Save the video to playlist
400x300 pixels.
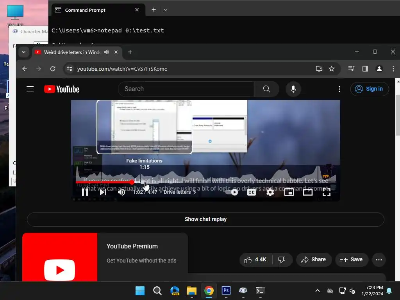351,260
